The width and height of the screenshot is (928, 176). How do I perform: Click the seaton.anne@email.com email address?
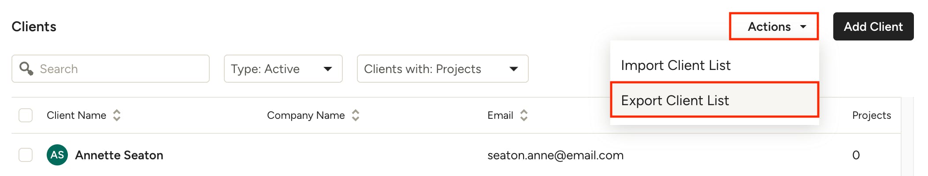click(555, 155)
